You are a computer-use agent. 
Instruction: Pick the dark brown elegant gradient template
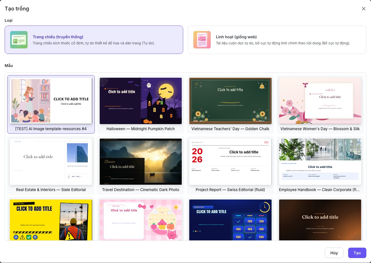[320, 220]
